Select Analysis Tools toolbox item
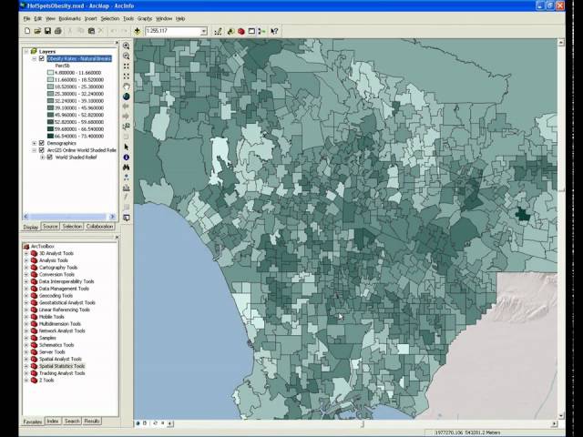The image size is (583, 437). point(54,260)
